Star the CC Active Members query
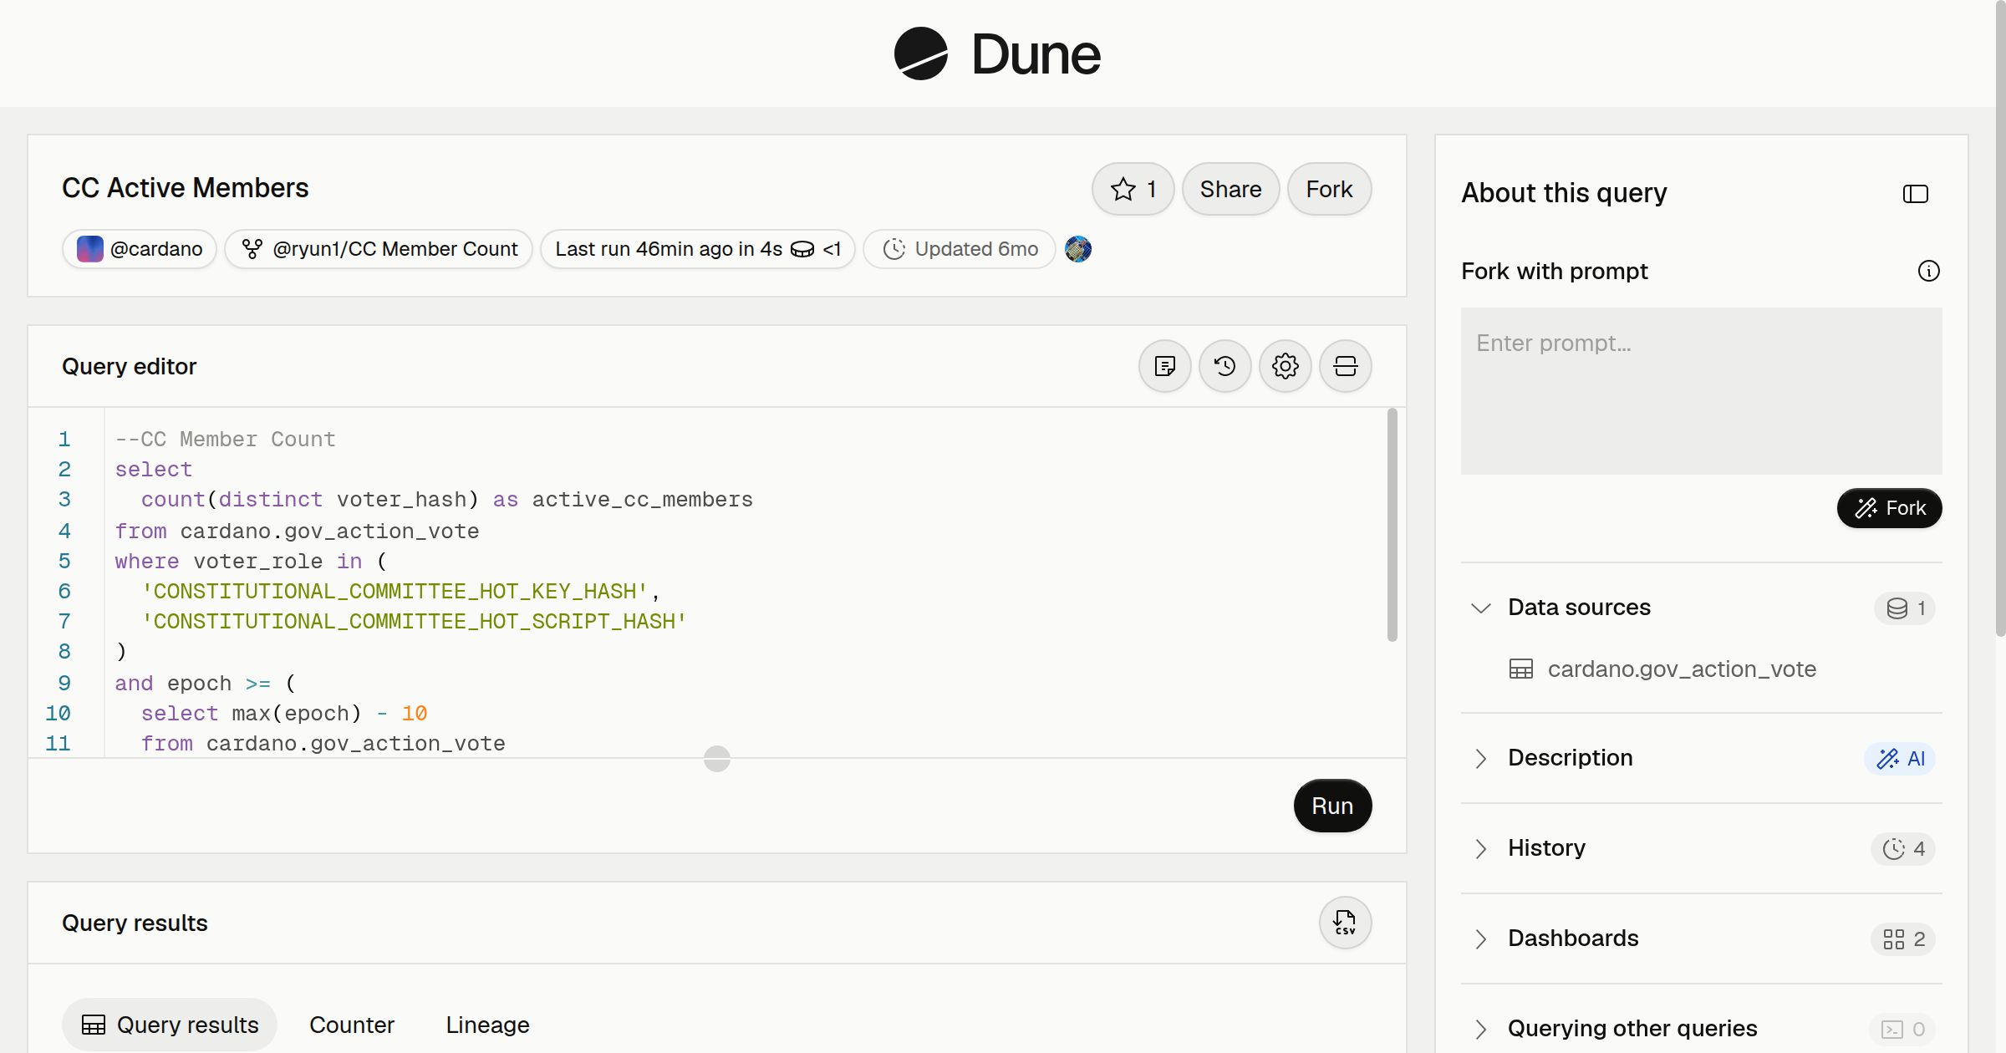The height and width of the screenshot is (1053, 2006). [x=1133, y=189]
